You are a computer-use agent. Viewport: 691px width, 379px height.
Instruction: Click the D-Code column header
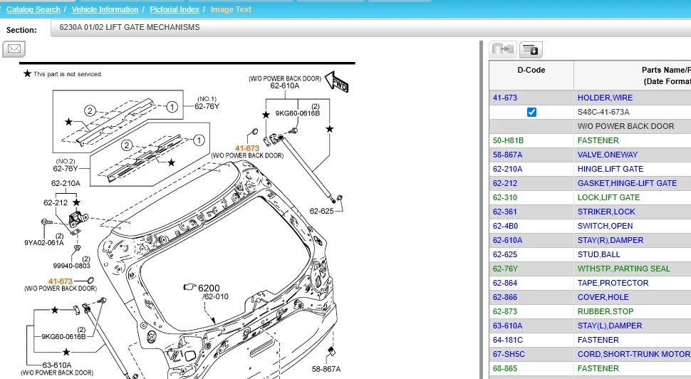point(531,70)
